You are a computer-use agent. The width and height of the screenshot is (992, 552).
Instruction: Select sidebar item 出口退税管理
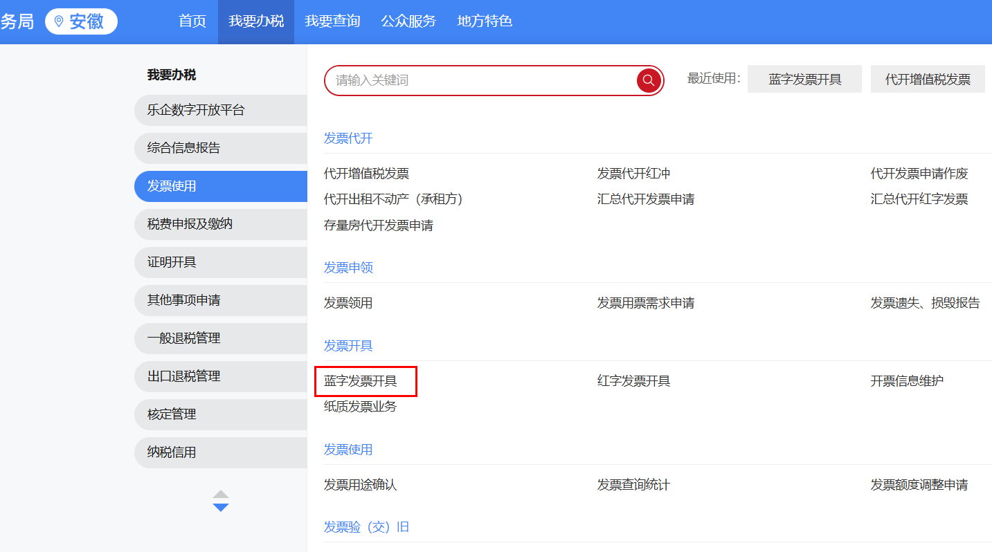pos(221,376)
